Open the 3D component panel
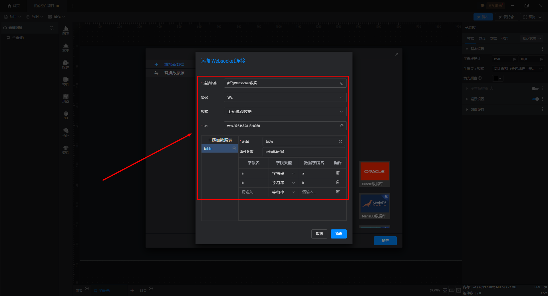 pyautogui.click(x=66, y=116)
